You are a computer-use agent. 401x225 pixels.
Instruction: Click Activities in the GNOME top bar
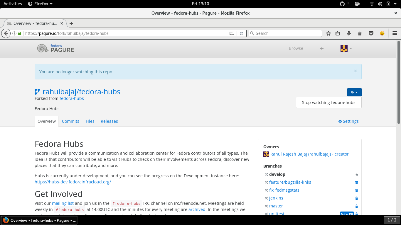pos(13,4)
